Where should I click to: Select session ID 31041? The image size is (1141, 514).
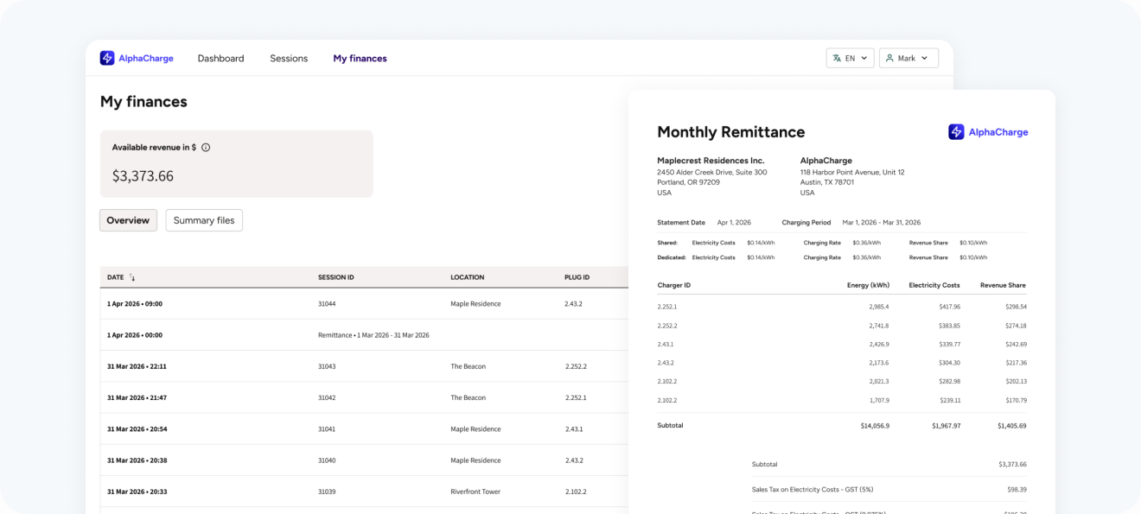tap(327, 429)
